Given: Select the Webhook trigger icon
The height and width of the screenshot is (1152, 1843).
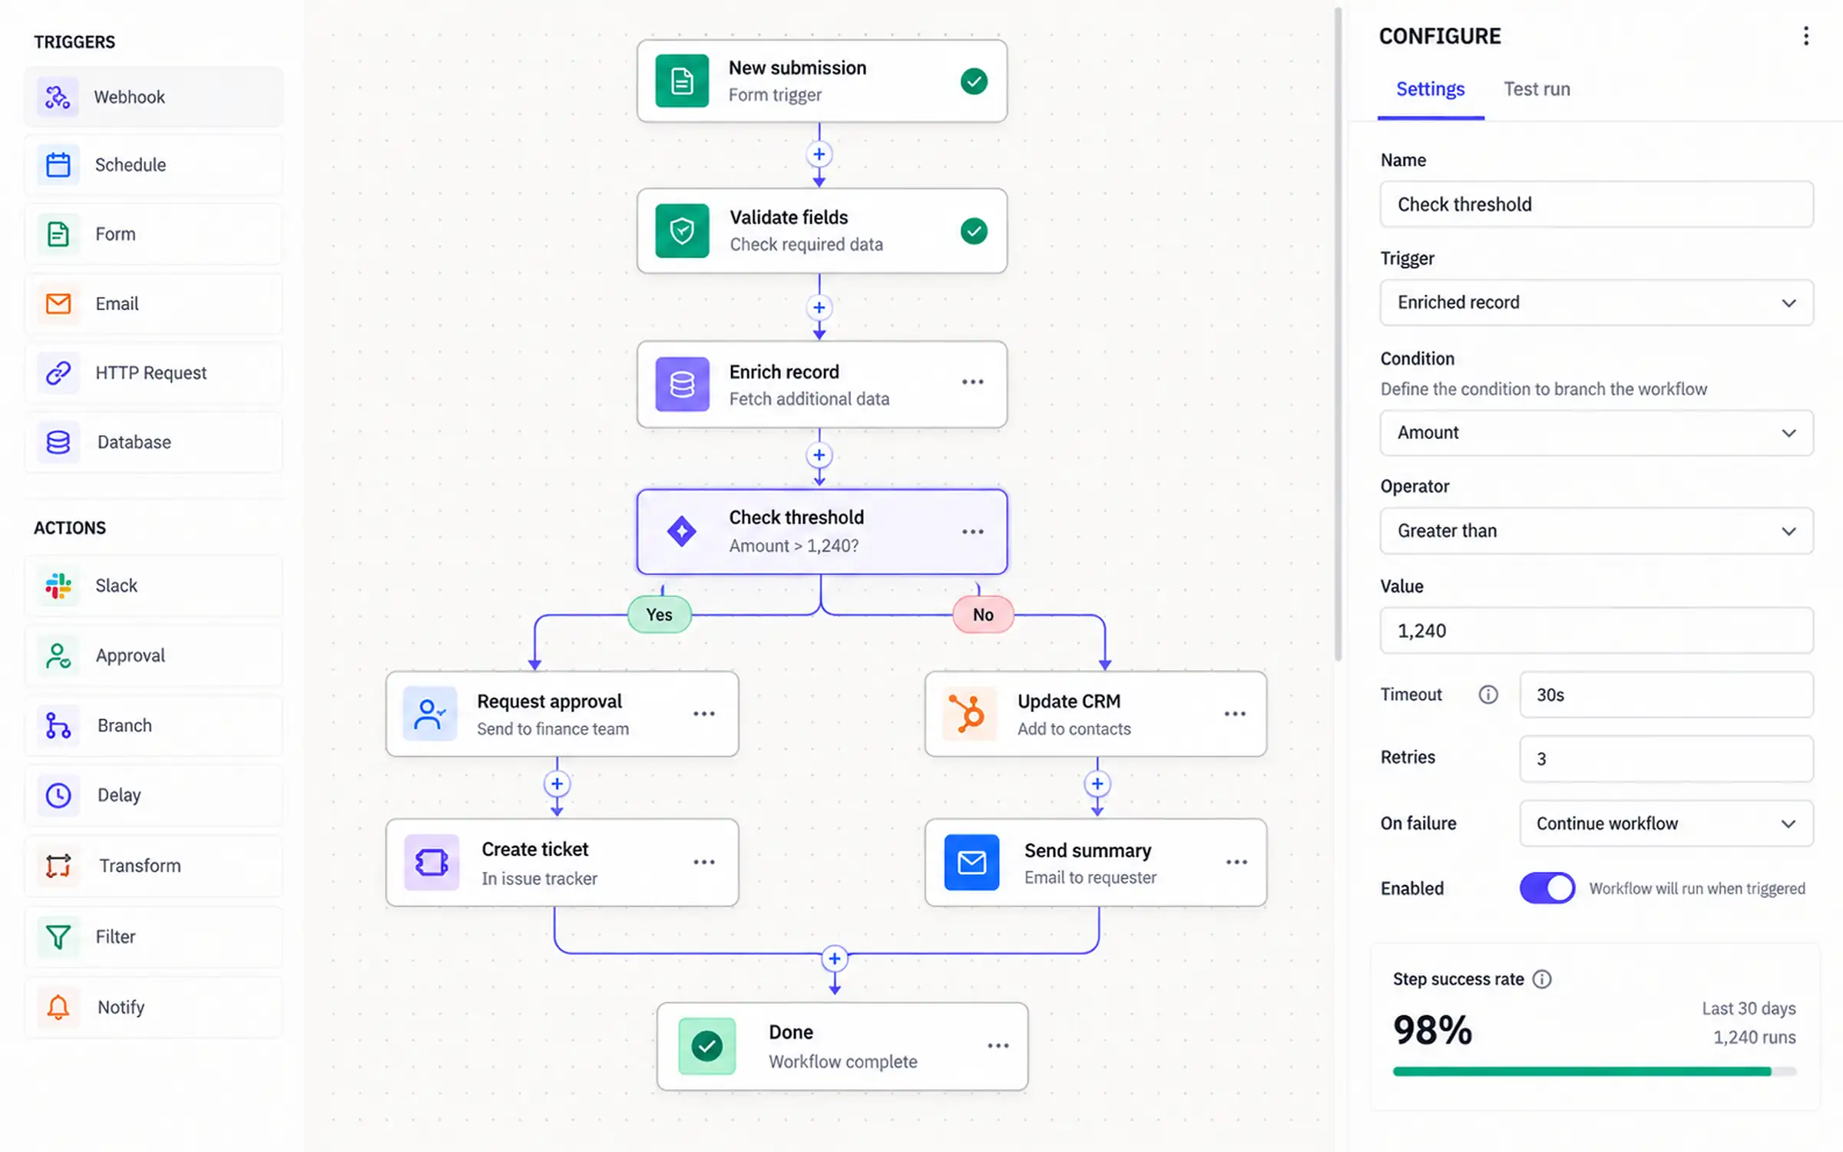Looking at the screenshot, I should [58, 97].
